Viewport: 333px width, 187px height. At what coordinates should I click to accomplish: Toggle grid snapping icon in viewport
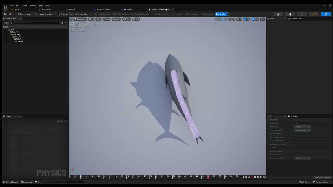pos(238,19)
